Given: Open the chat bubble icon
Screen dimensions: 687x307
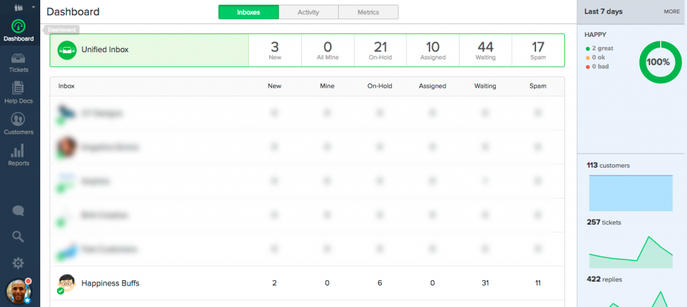Looking at the screenshot, I should 18,210.
